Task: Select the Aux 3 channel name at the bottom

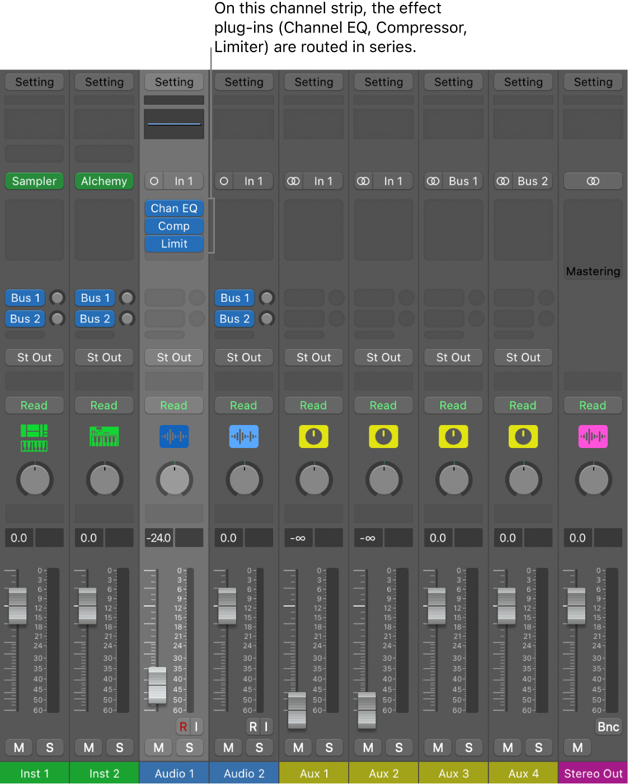Action: (453, 773)
